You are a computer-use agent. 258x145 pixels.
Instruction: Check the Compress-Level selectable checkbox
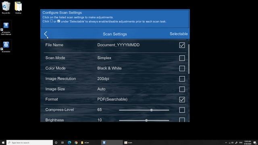click(182, 110)
